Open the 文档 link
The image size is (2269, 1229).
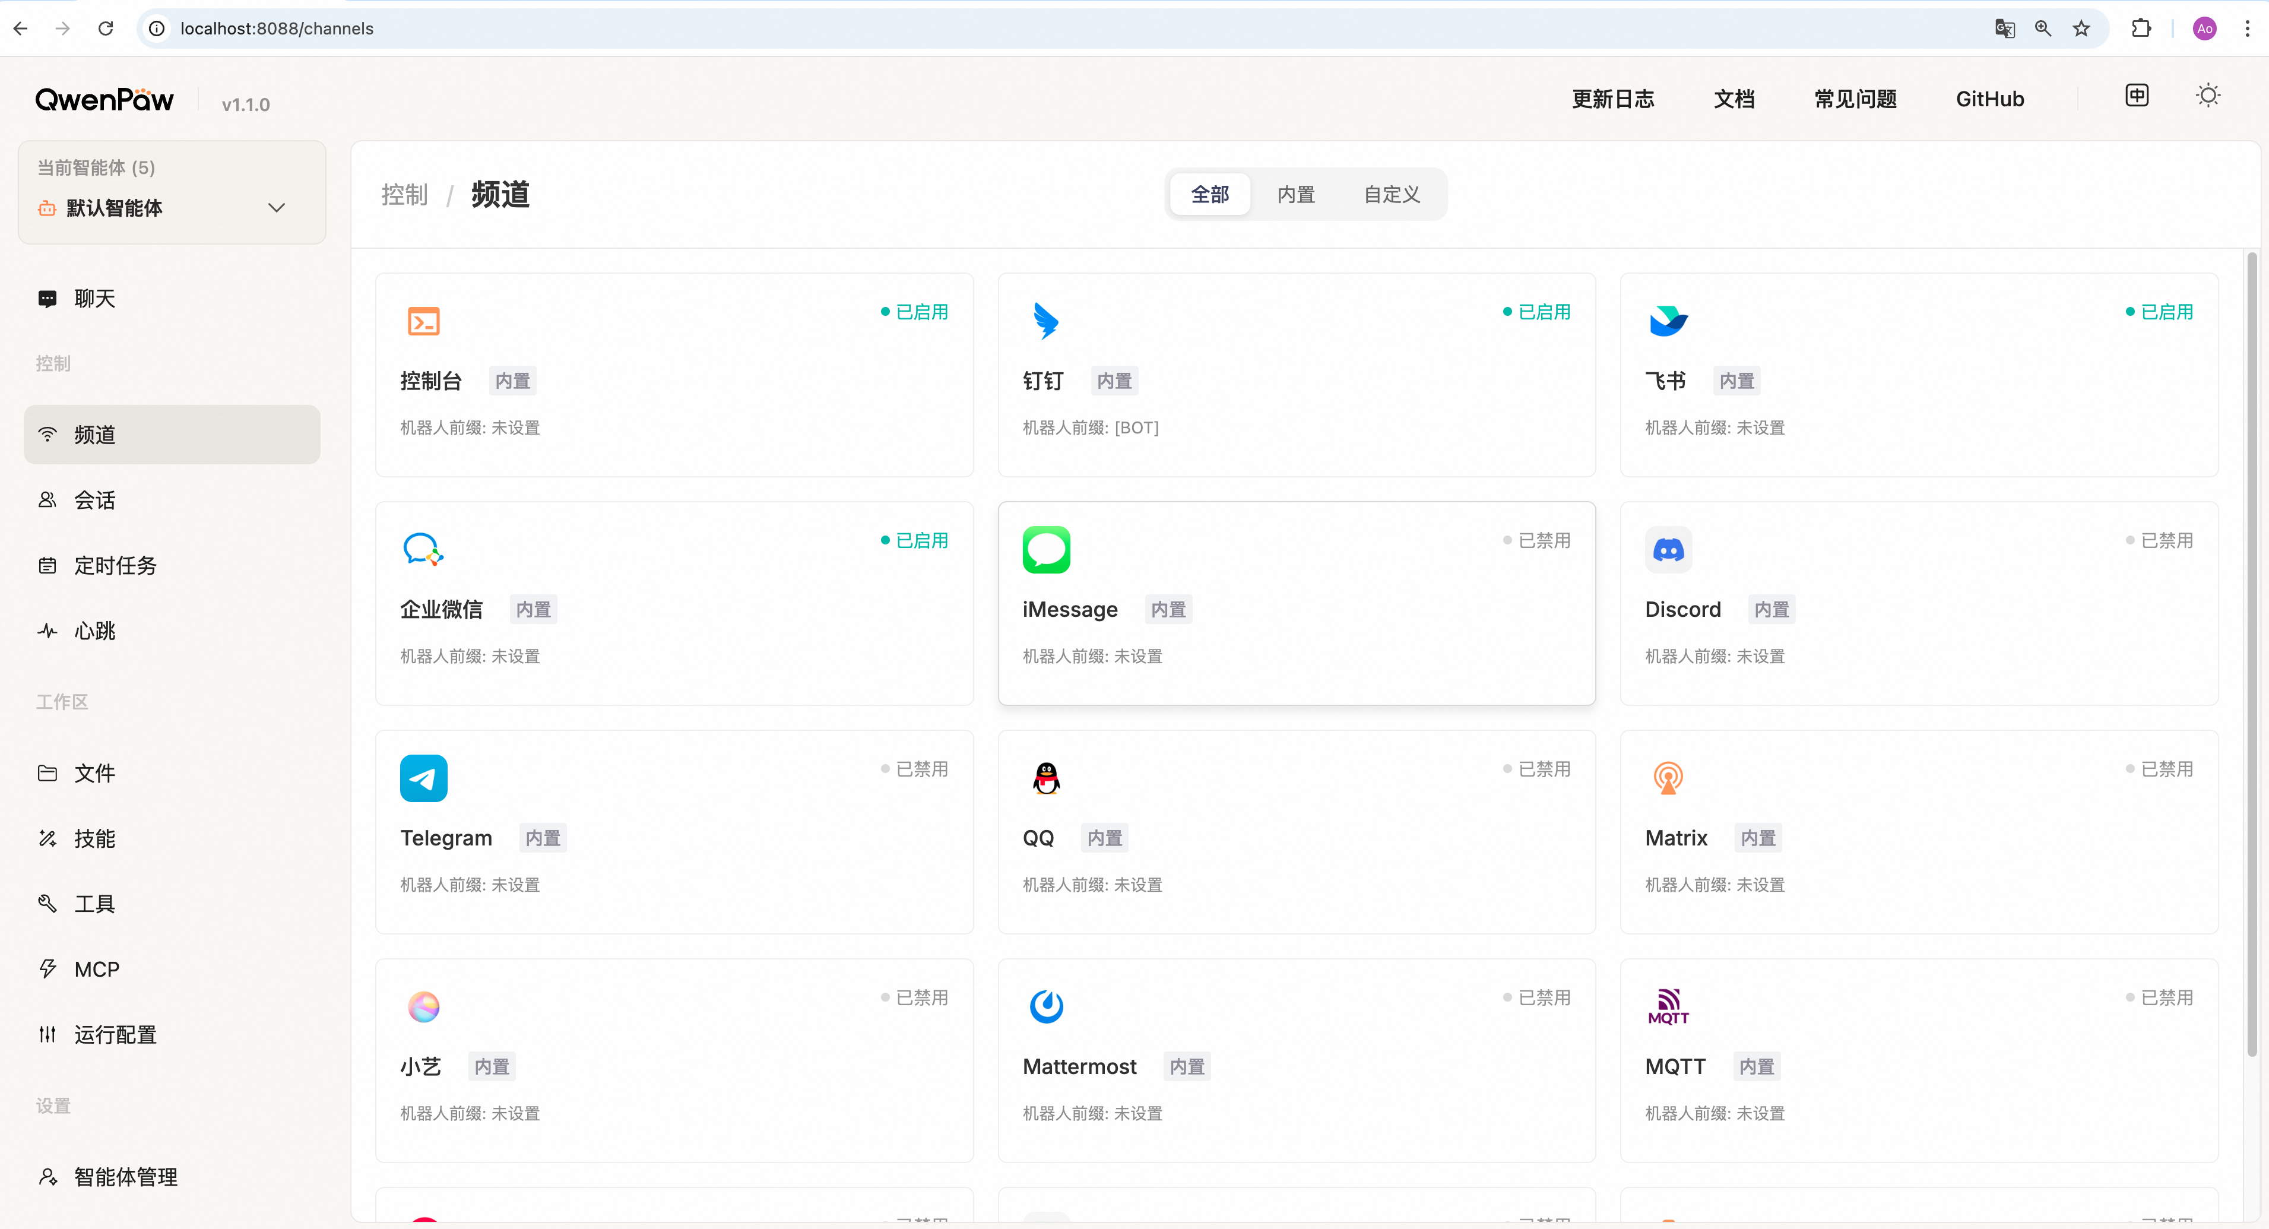click(x=1734, y=99)
